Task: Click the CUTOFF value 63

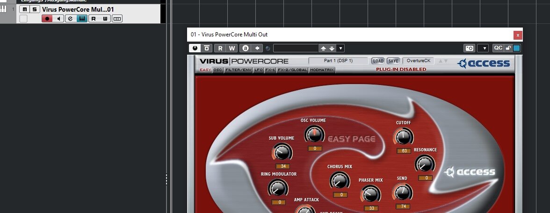Action: point(404,151)
